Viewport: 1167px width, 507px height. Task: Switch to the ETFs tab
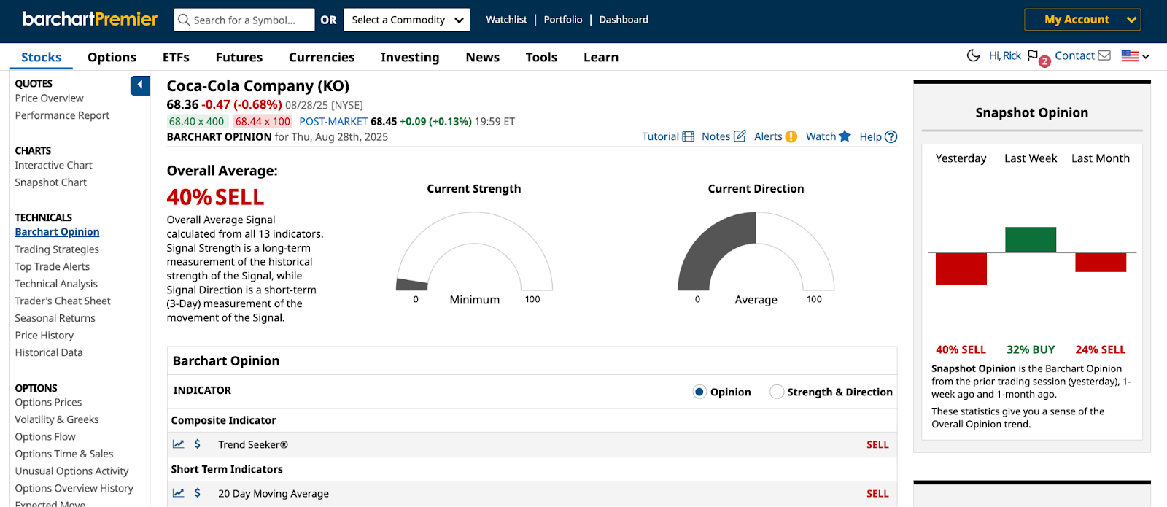176,57
